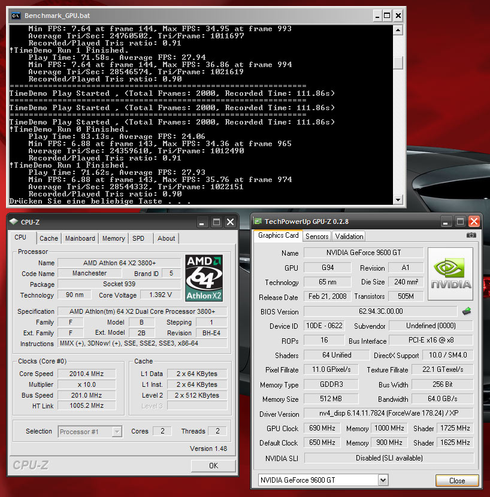This screenshot has width=490, height=497.
Task: Click the Shaders value 64 Unified
Action: point(337,355)
